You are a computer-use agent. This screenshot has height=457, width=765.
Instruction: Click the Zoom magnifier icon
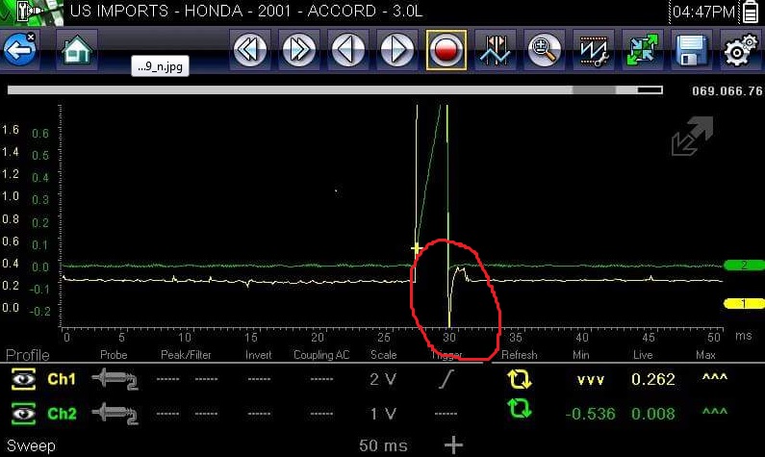pos(544,50)
